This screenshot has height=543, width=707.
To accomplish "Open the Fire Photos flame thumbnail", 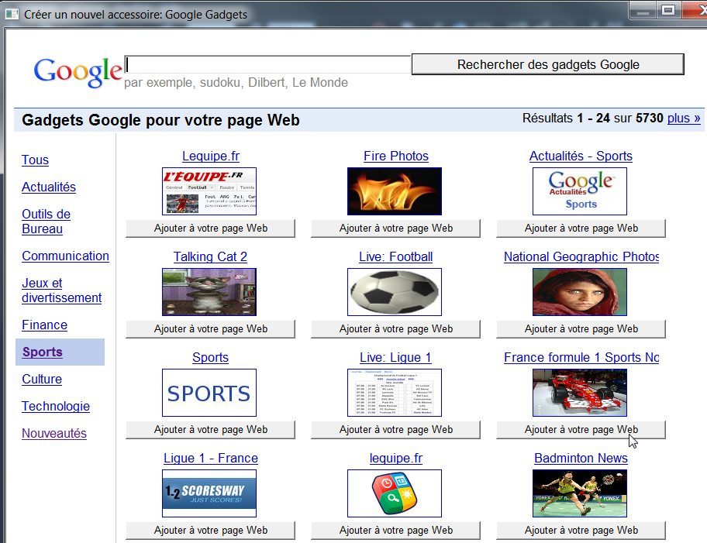I will 395,191.
